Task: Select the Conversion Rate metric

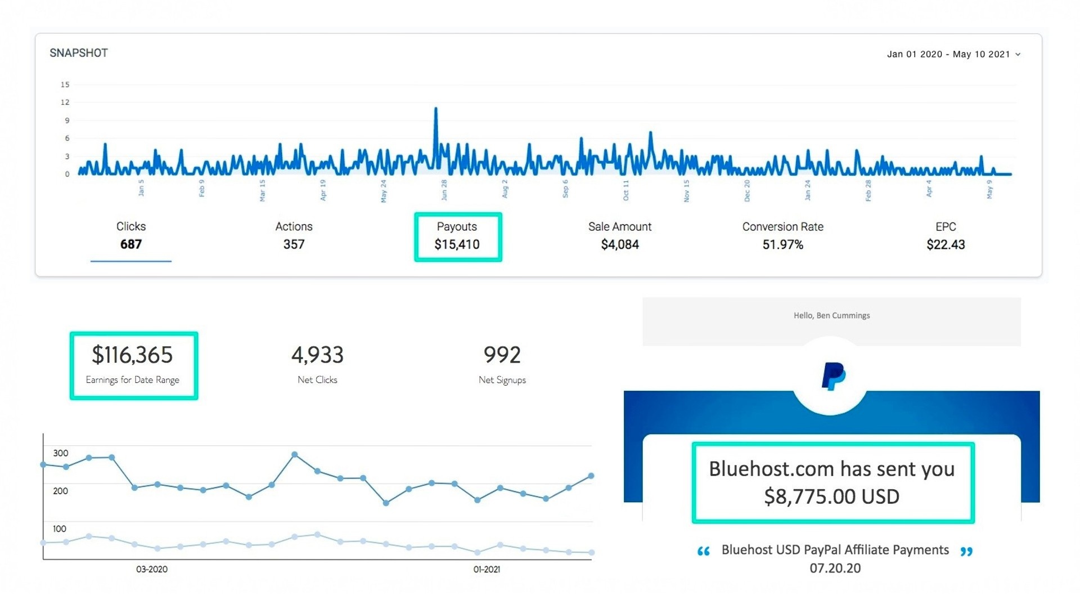Action: [x=782, y=236]
